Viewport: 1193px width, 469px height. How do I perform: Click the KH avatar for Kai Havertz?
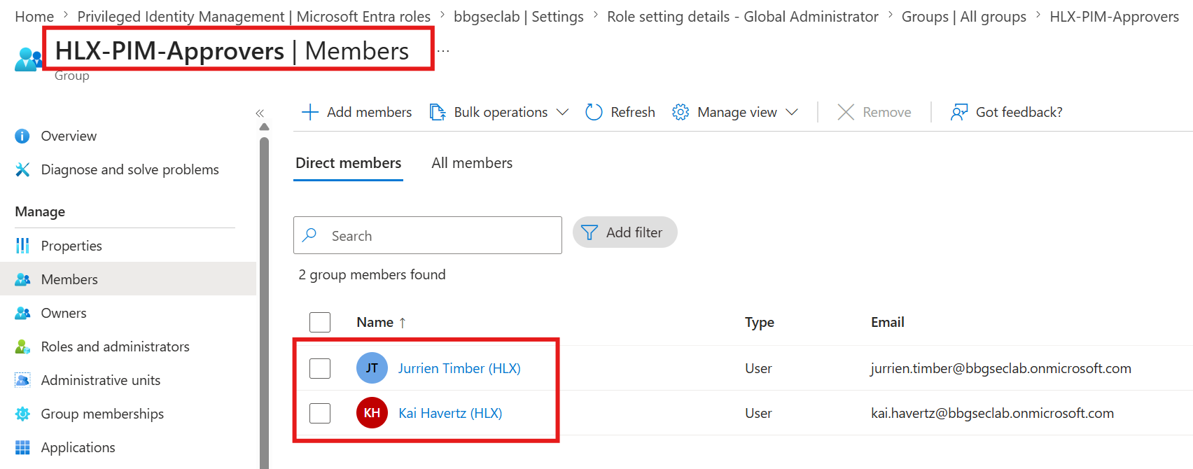point(372,413)
